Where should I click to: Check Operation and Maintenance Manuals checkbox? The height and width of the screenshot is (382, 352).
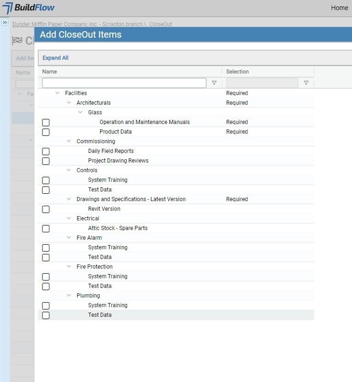coord(46,122)
